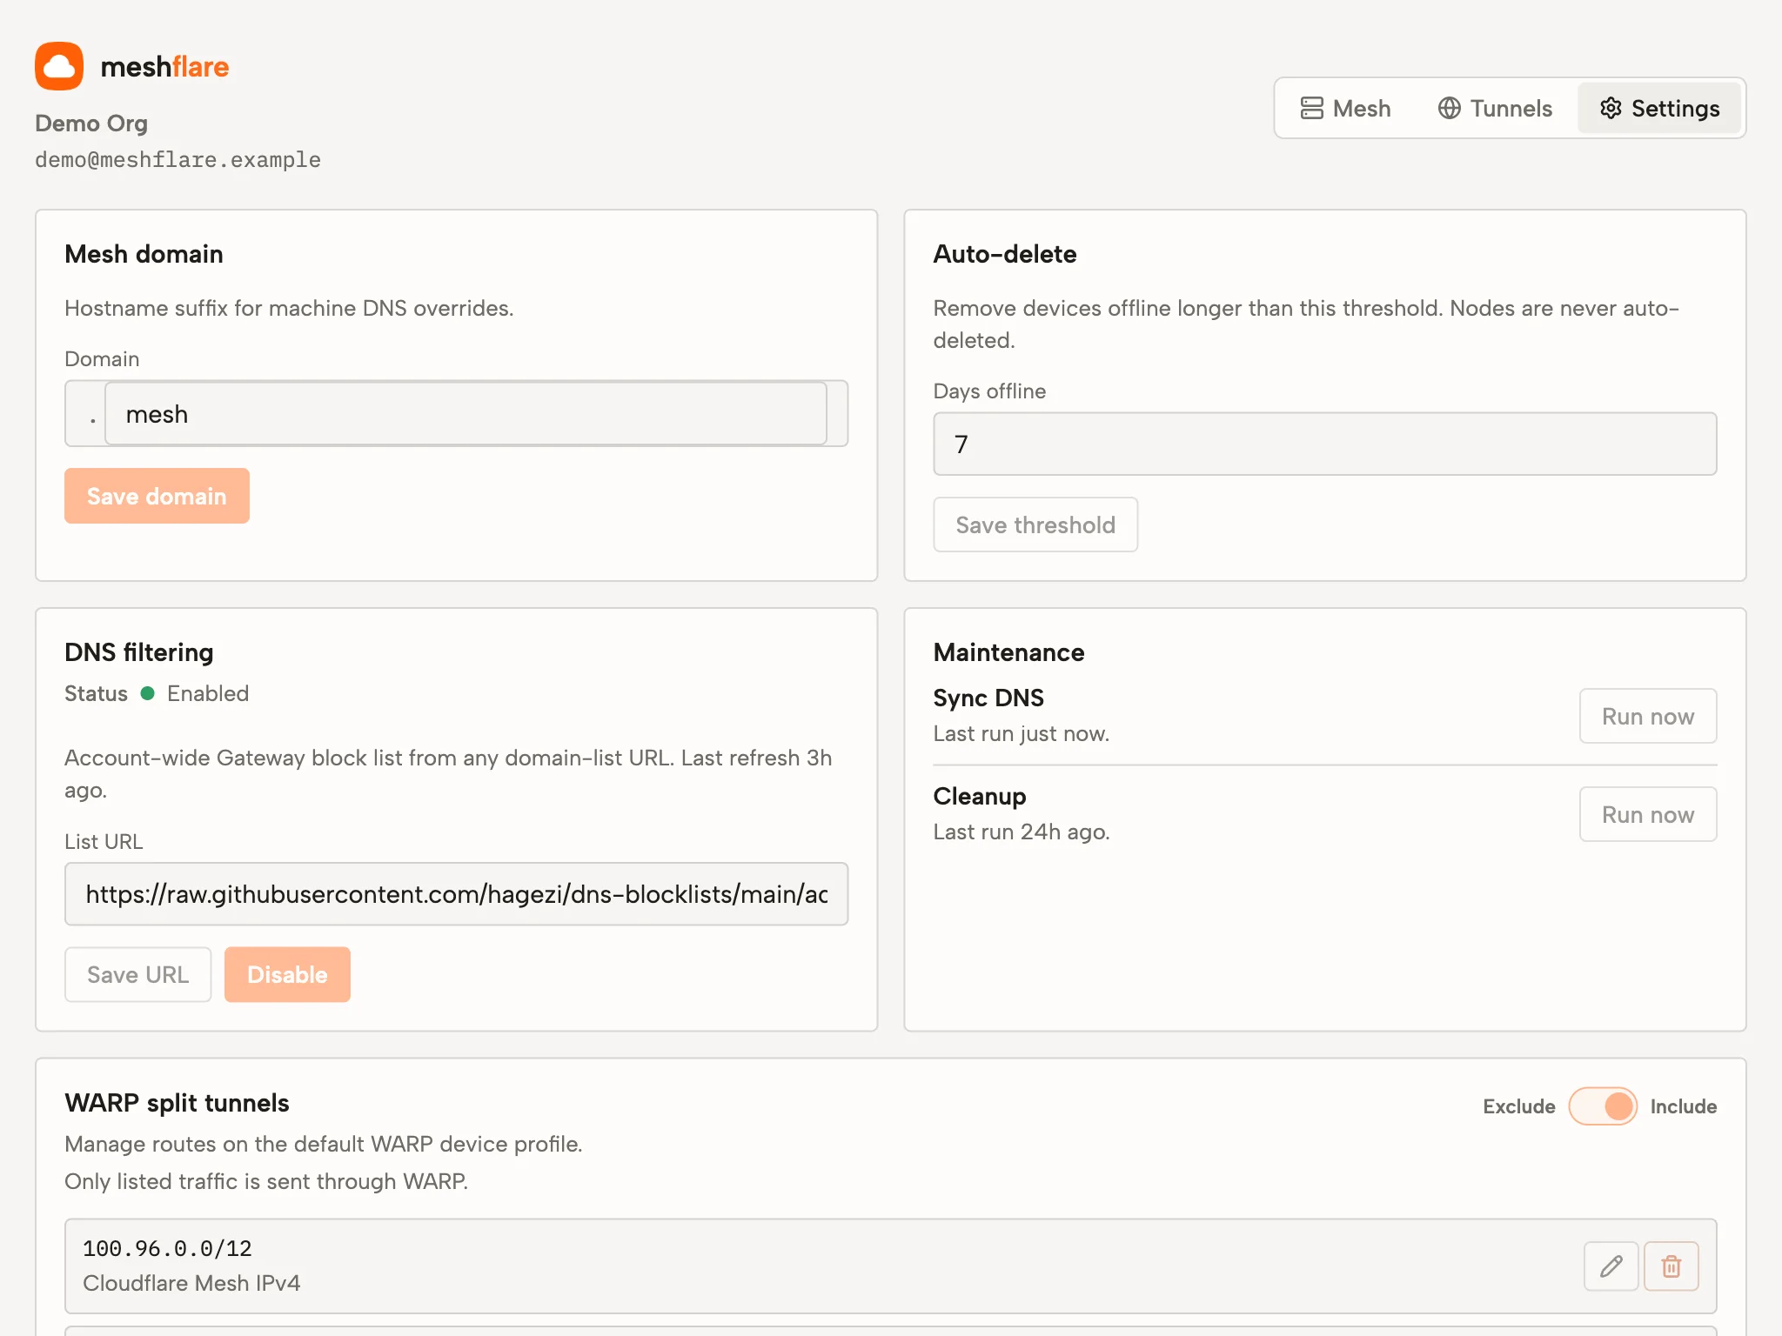Click the Cloudflare Mesh IPv4 description

191,1283
